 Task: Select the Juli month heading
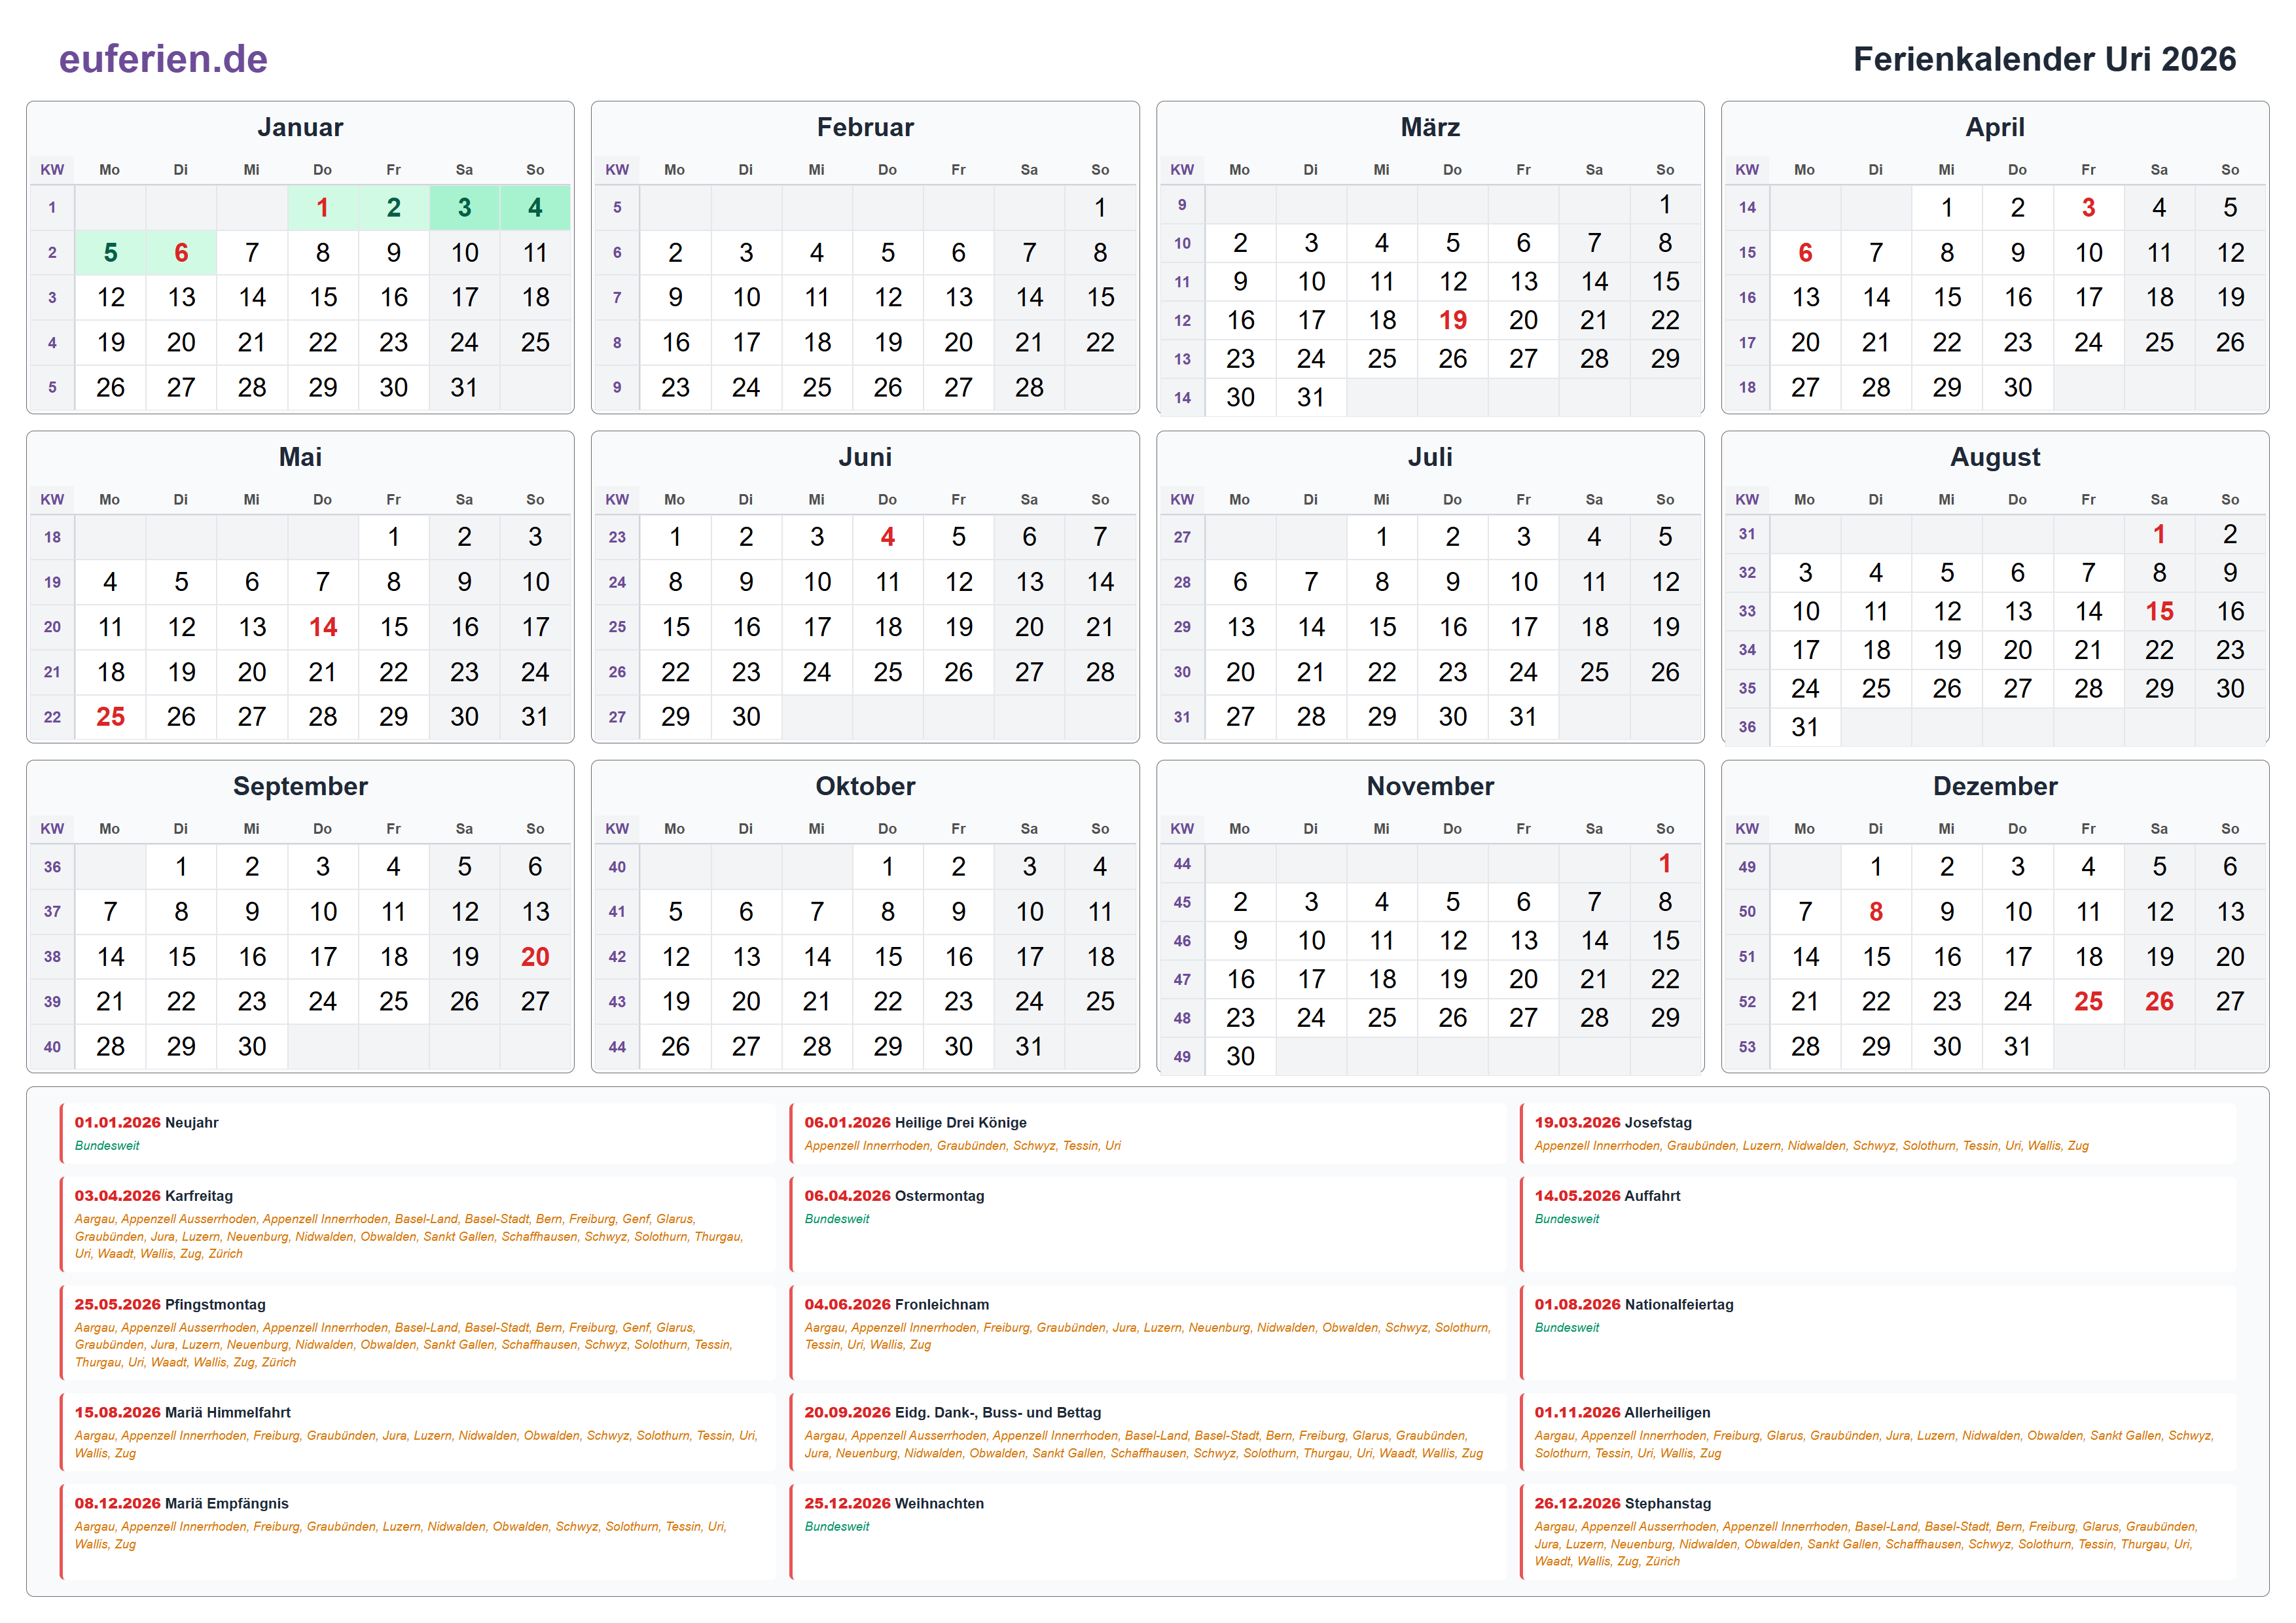[1430, 457]
